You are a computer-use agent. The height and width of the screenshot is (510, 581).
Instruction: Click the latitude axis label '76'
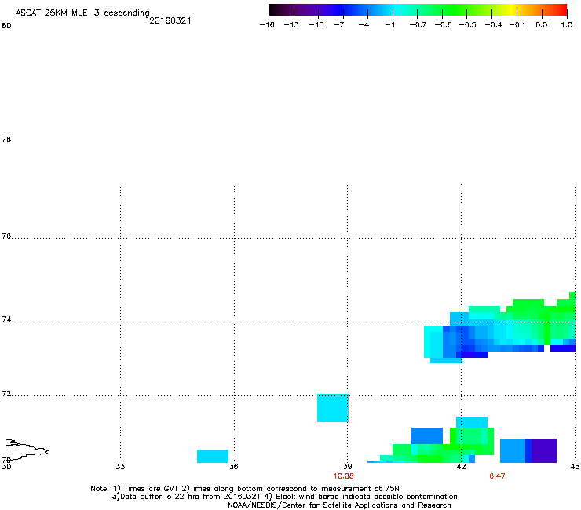click(6, 236)
